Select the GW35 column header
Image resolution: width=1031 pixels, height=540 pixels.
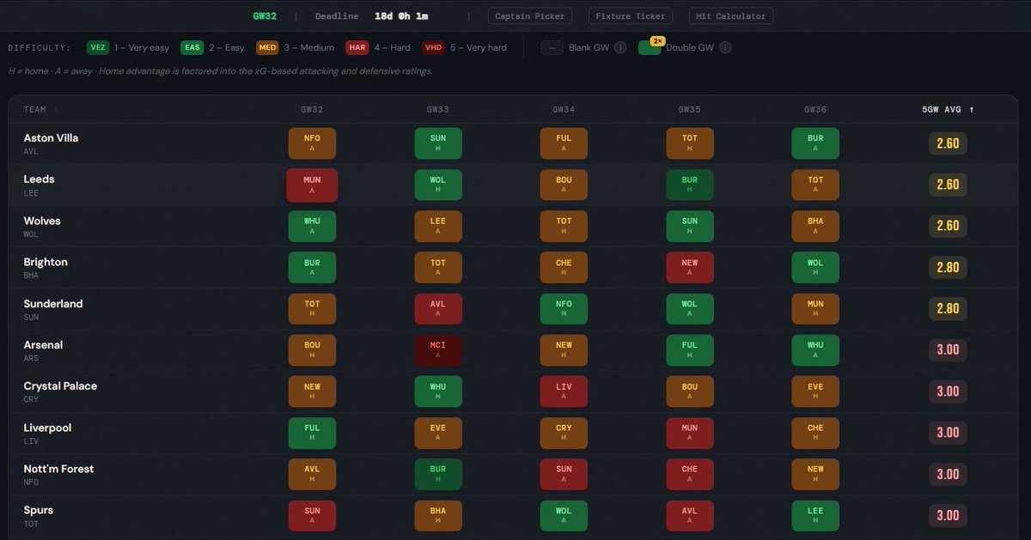pyautogui.click(x=690, y=110)
